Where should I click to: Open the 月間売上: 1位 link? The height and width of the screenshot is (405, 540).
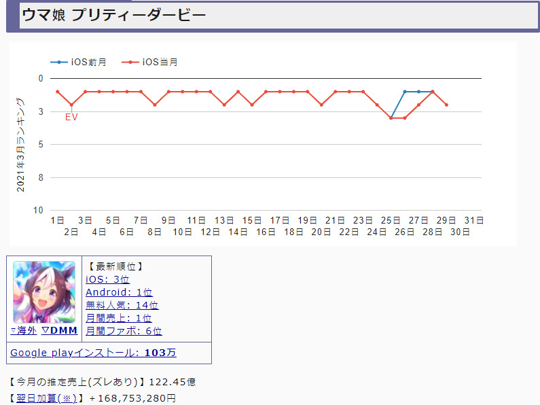coord(119,318)
